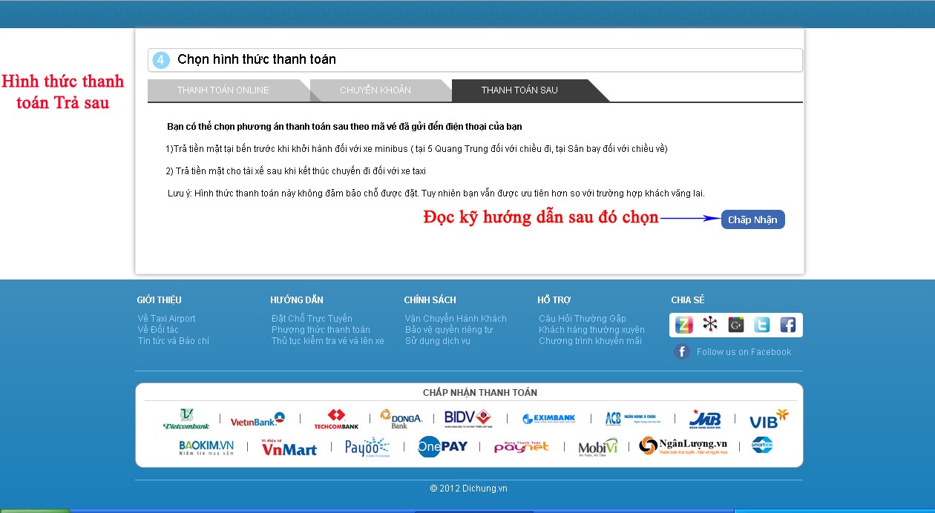Select the THANH TOÁN SAU tab
Screen dimensions: 935x513
tap(519, 90)
